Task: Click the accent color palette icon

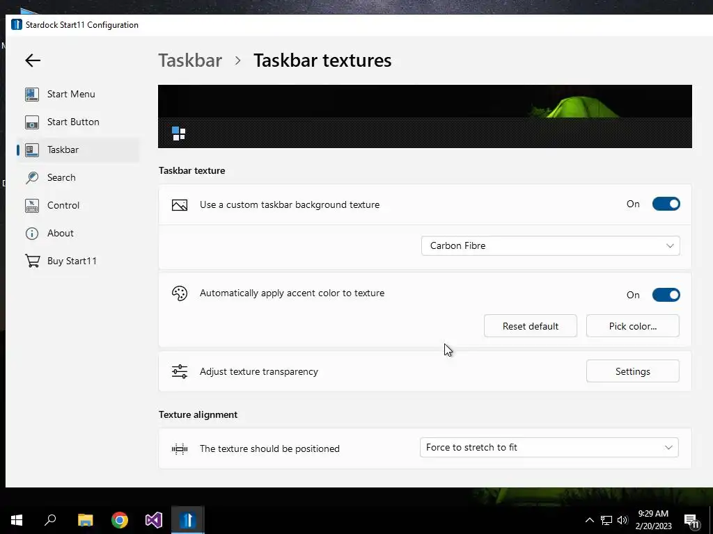Action: [x=180, y=293]
